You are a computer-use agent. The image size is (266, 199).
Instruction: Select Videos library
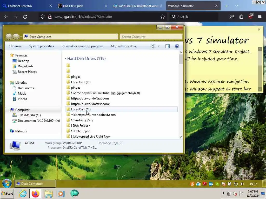22,99
